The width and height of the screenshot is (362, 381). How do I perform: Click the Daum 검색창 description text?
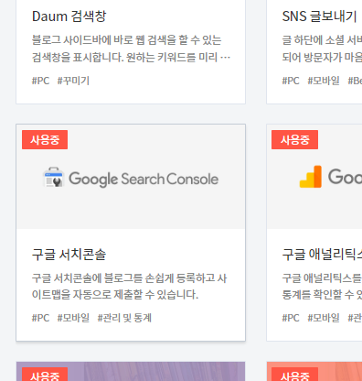point(131,49)
